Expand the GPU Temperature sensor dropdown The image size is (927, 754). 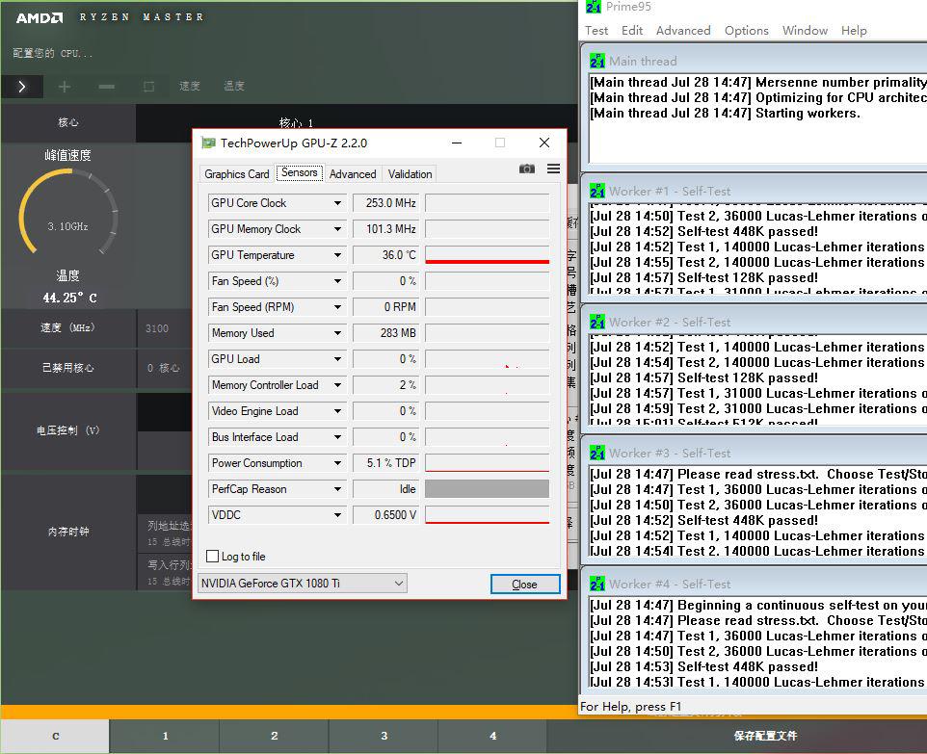tap(337, 255)
